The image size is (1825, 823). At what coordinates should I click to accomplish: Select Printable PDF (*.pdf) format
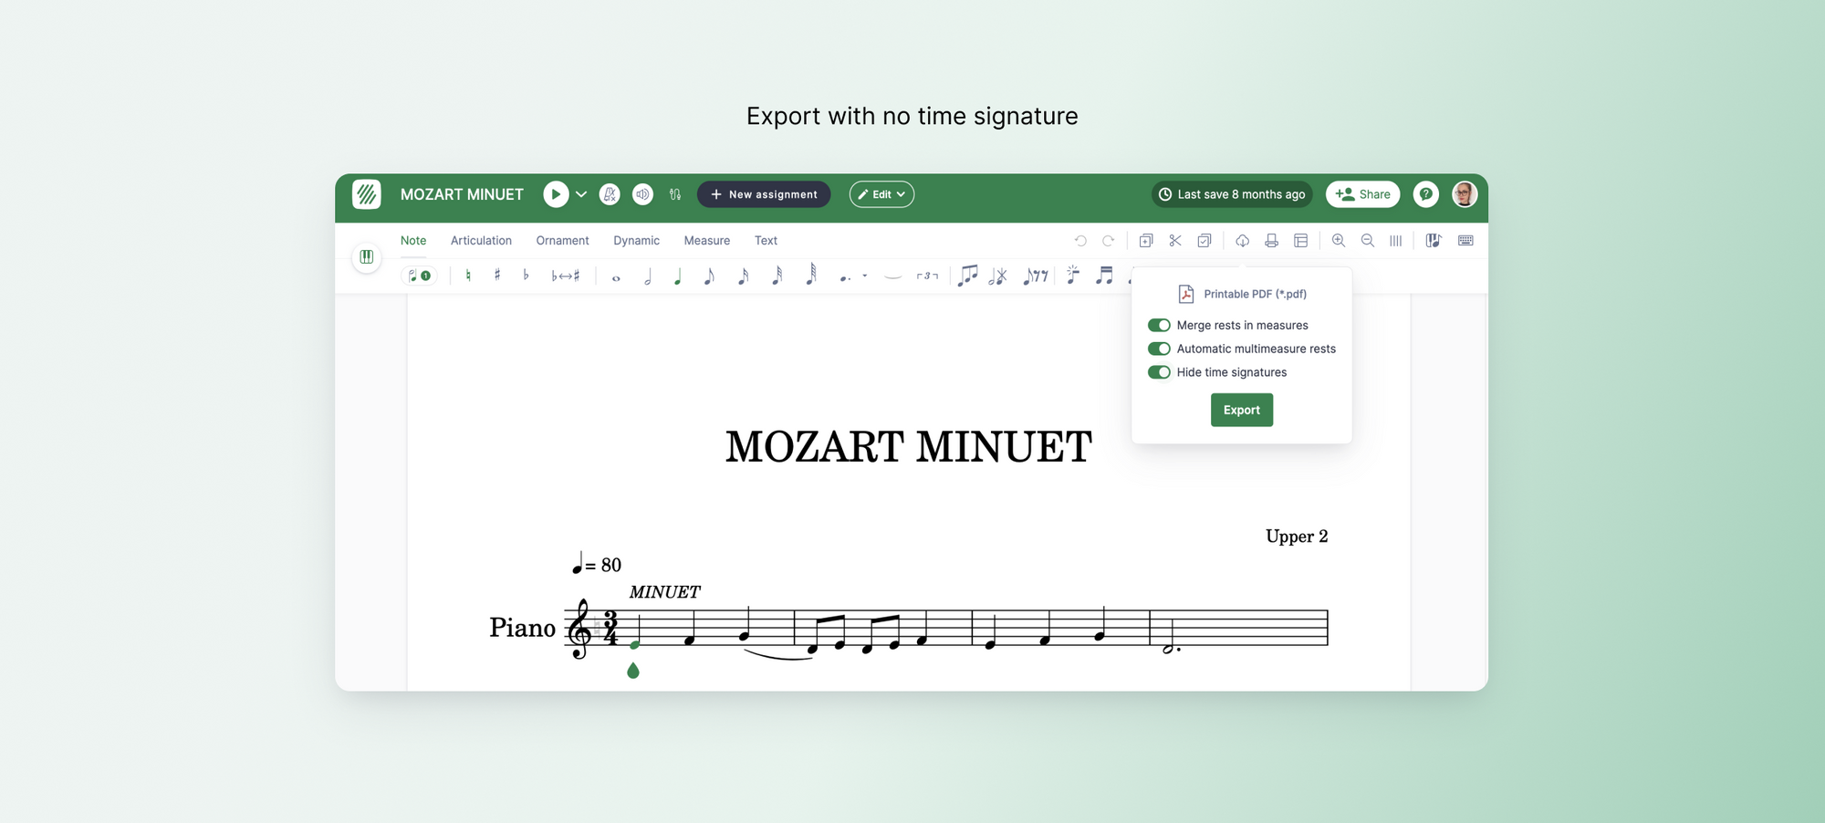pos(1242,294)
